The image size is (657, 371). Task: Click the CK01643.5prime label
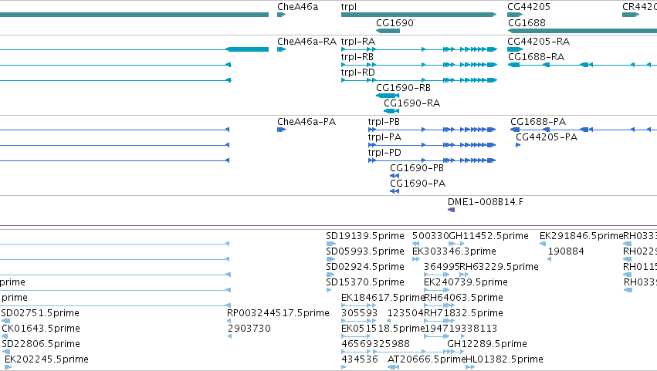41,329
